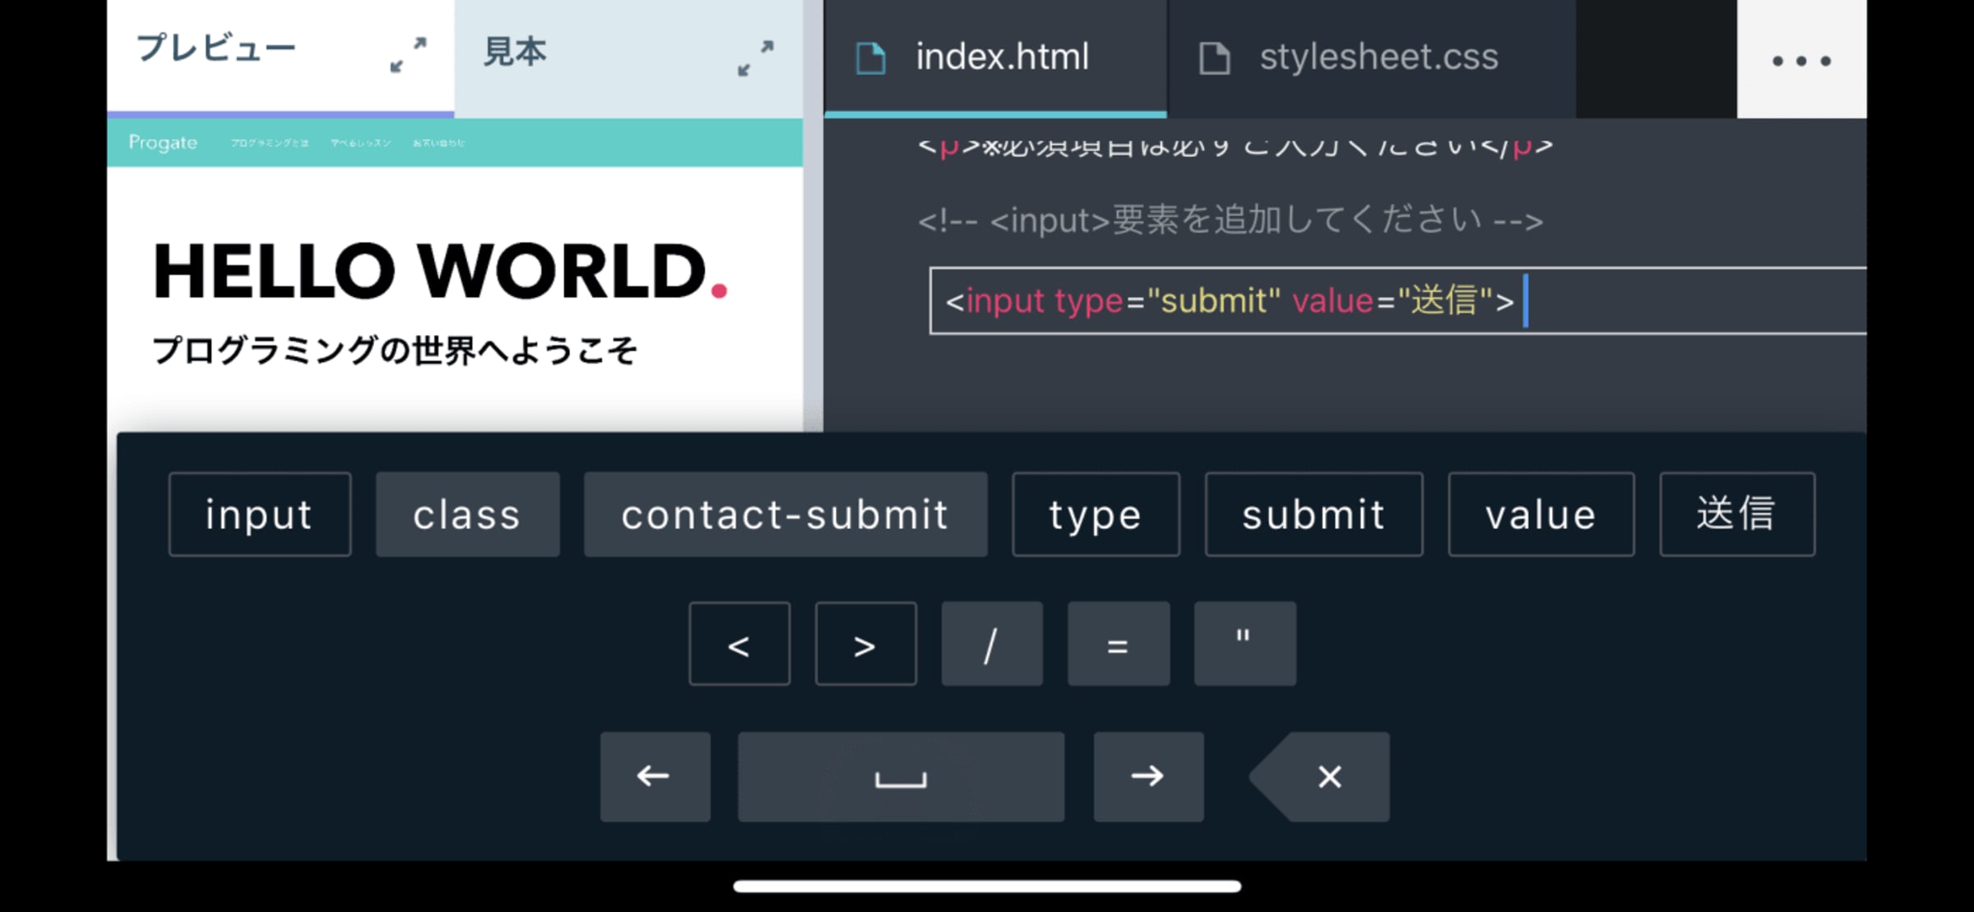The height and width of the screenshot is (912, 1974).
Task: Tap the space bar key
Action: tap(901, 776)
